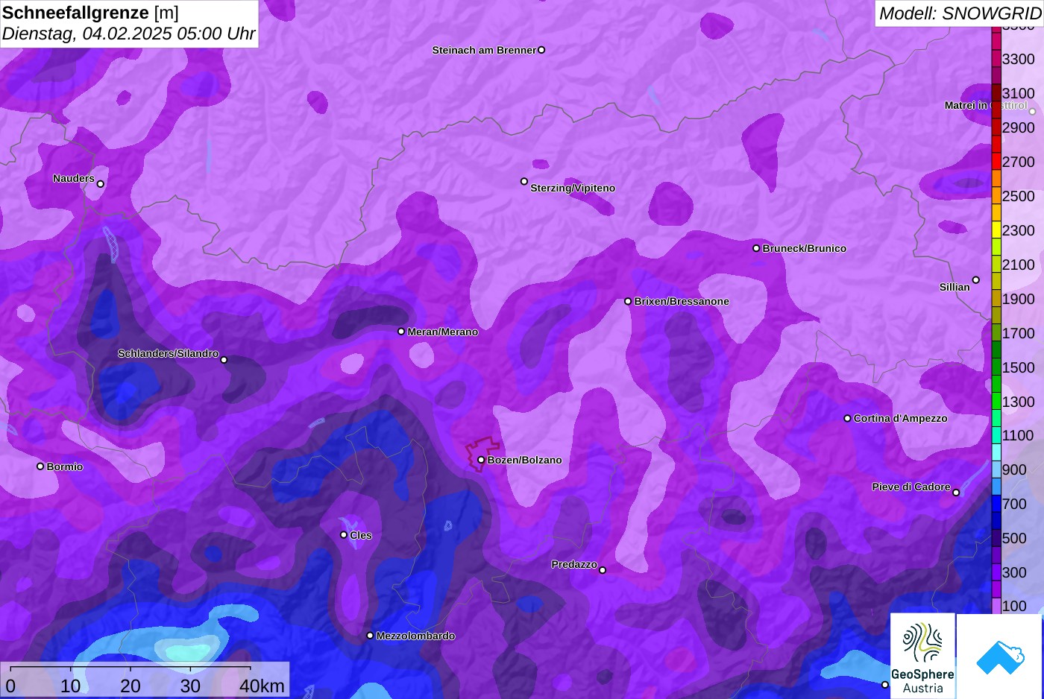The height and width of the screenshot is (699, 1044).
Task: Click the Bormio marker dot
Action: [x=40, y=466]
